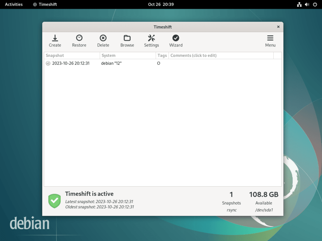Image resolution: width=322 pixels, height=241 pixels.
Task: Click the Tags column header
Action: coord(162,55)
